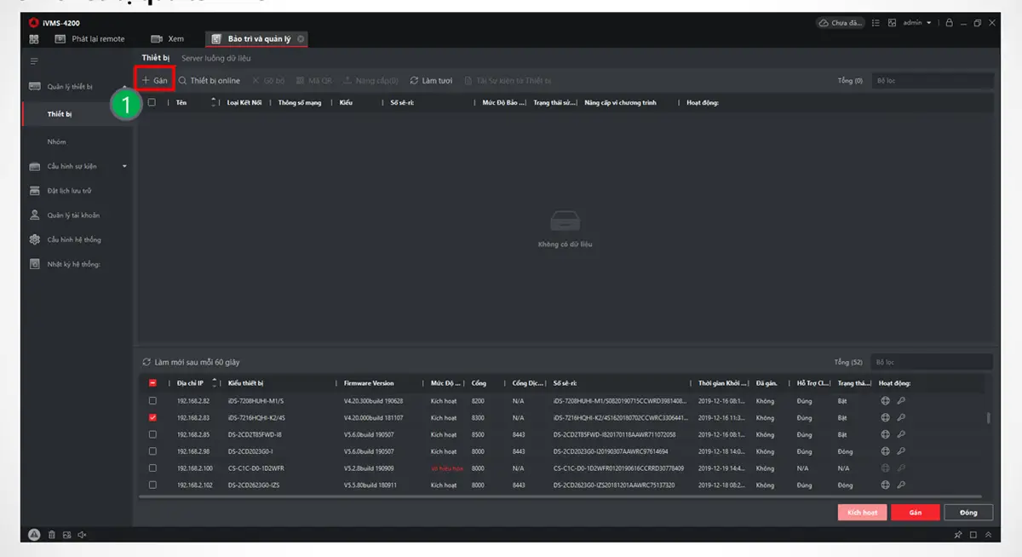
Task: Open web config globe icon for 192.168.2.82
Action: 885,400
